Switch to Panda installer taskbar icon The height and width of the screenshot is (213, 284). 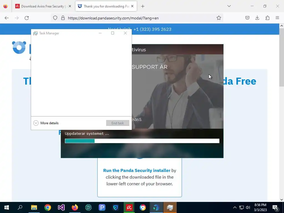156,207
